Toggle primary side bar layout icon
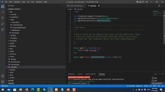Image resolution: width=165 pixels, height=92 pixels. (137, 2)
